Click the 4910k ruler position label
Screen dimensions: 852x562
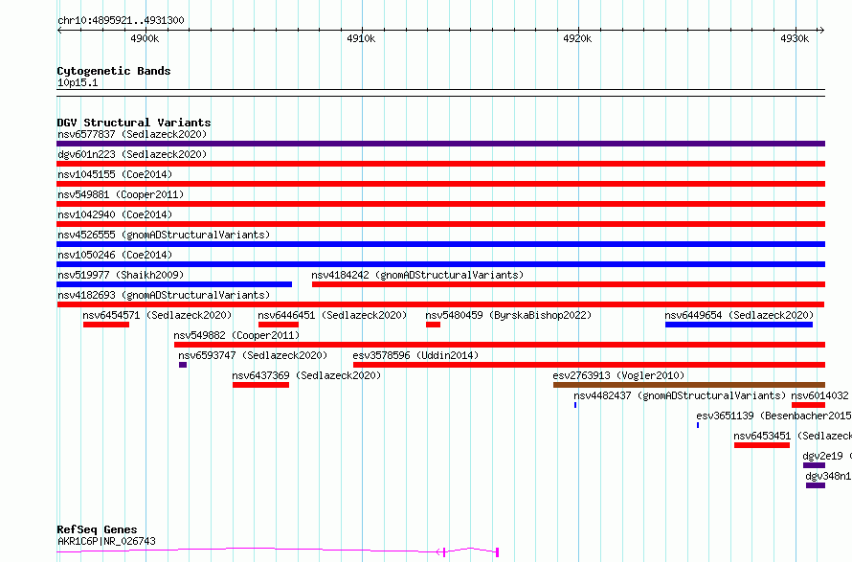(361, 38)
